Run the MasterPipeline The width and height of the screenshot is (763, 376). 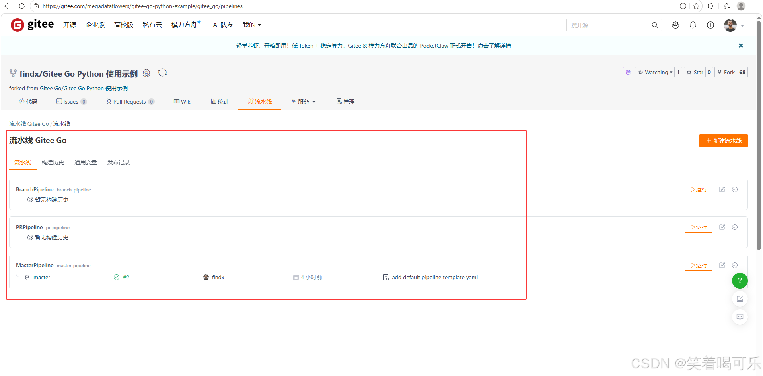coord(699,265)
